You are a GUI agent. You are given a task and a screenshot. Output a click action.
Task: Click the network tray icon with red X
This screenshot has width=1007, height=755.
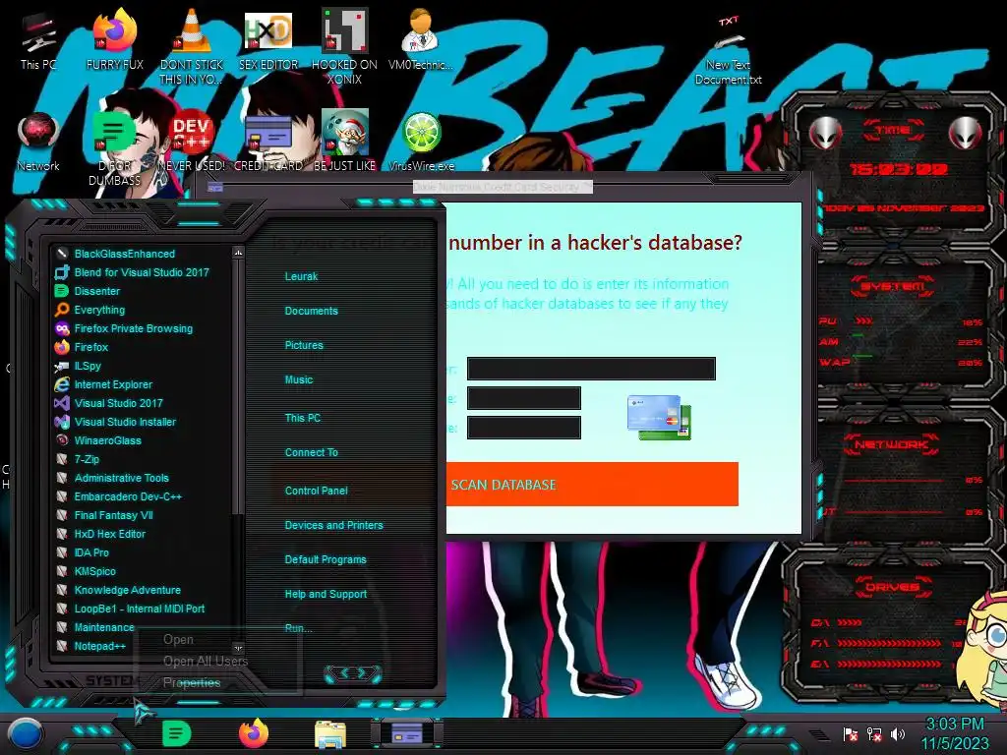(874, 733)
